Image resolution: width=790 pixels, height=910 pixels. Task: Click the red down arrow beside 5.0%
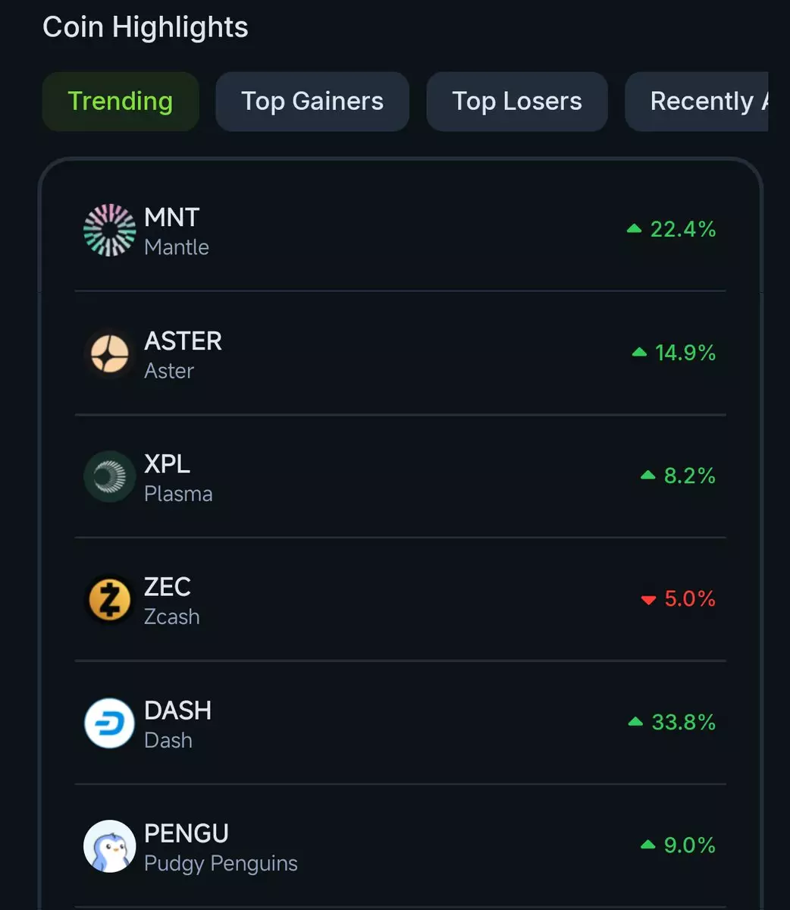tap(648, 600)
